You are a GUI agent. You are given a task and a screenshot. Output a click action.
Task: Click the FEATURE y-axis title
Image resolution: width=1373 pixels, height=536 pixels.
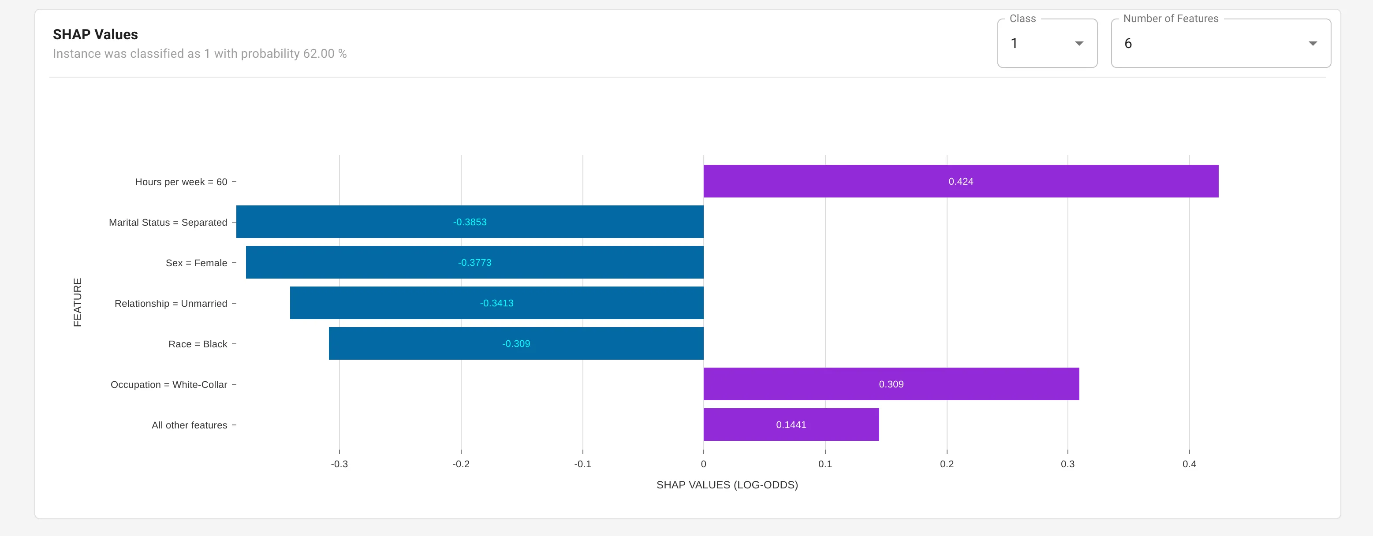77,302
